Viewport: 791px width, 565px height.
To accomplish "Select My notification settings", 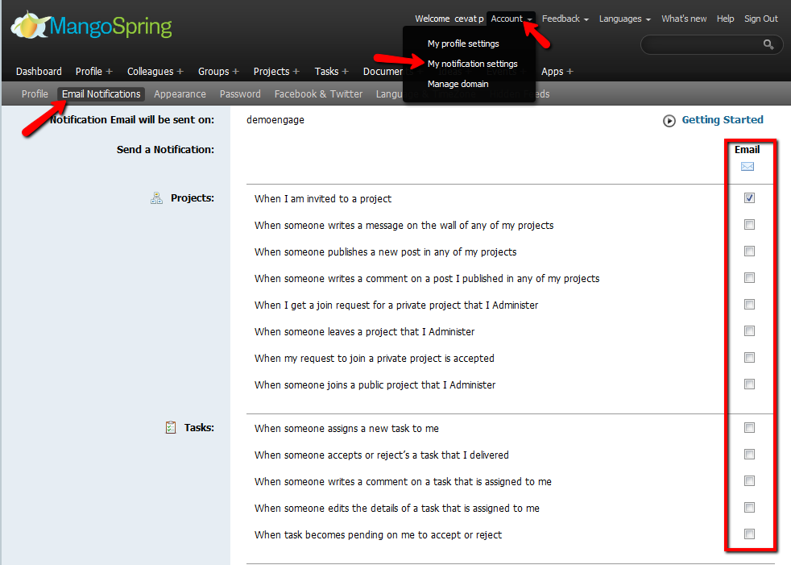I will pos(472,64).
